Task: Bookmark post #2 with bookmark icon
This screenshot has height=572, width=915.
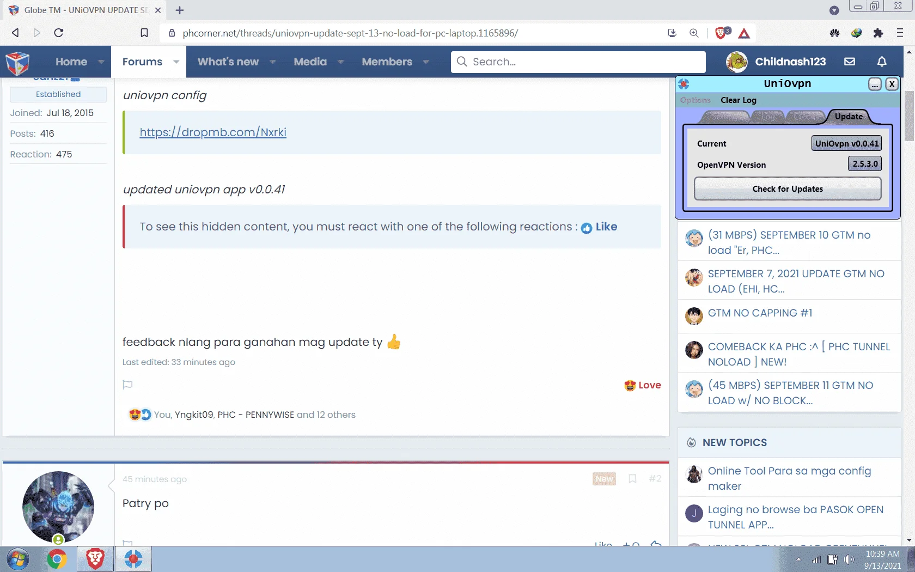Action: tap(632, 478)
